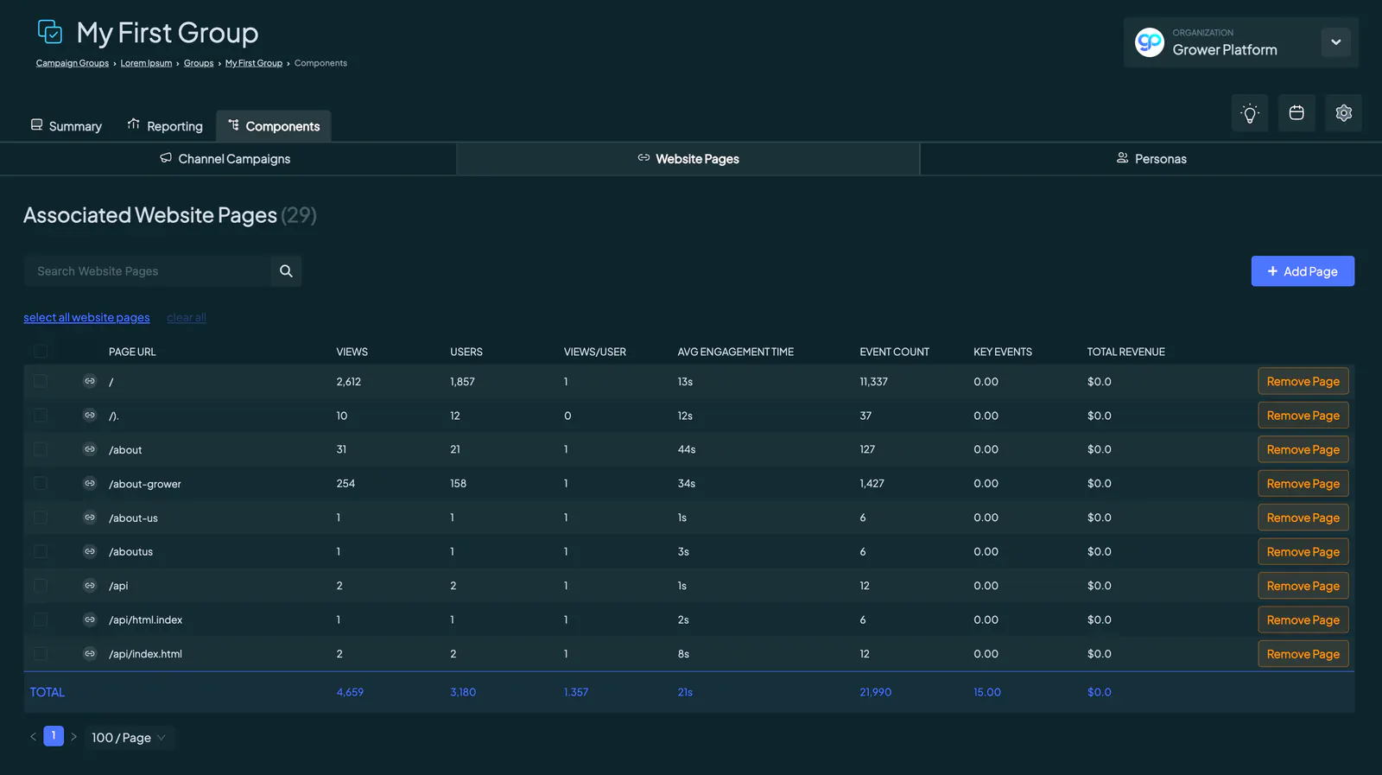The height and width of the screenshot is (775, 1382).
Task: Go to the next page arrow
Action: pos(74,737)
